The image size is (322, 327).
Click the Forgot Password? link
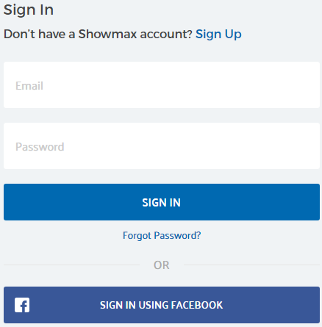pyautogui.click(x=162, y=236)
